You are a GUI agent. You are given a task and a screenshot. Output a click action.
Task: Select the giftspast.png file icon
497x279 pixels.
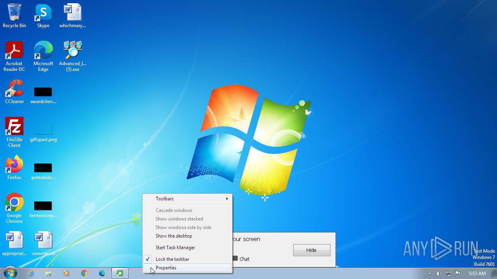43,133
